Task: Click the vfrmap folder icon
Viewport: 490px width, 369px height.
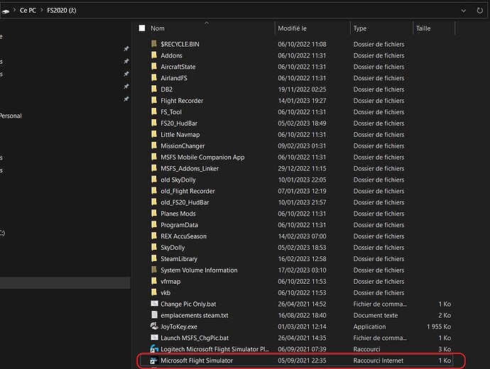Action: (x=154, y=281)
